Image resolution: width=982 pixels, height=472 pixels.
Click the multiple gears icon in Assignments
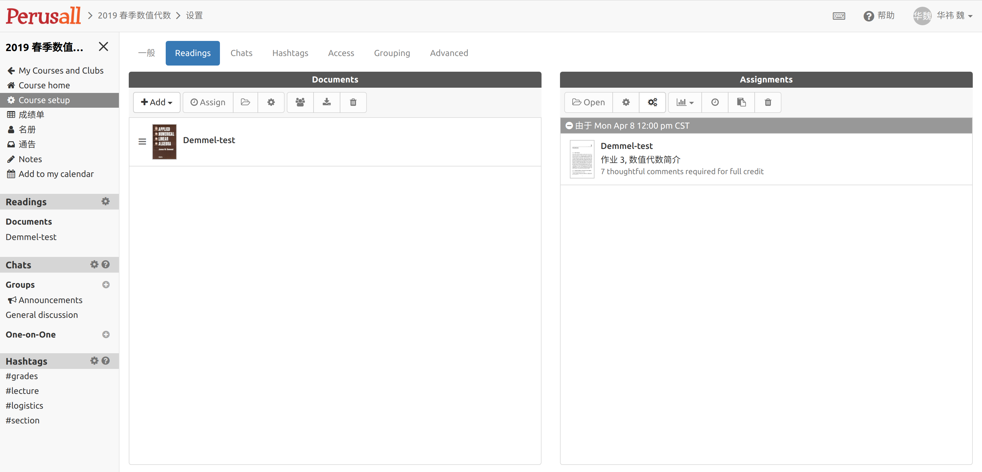pos(652,102)
